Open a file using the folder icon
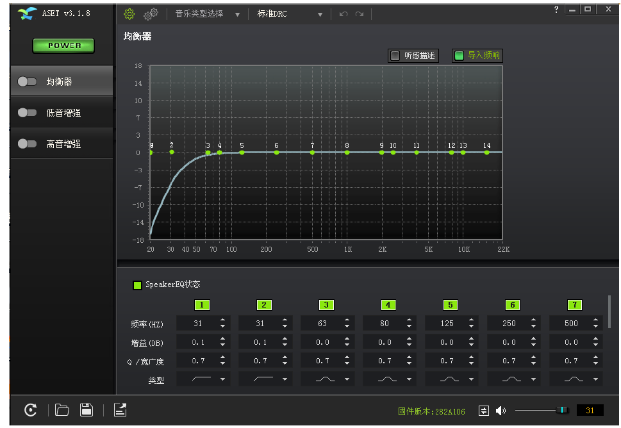 [62, 410]
